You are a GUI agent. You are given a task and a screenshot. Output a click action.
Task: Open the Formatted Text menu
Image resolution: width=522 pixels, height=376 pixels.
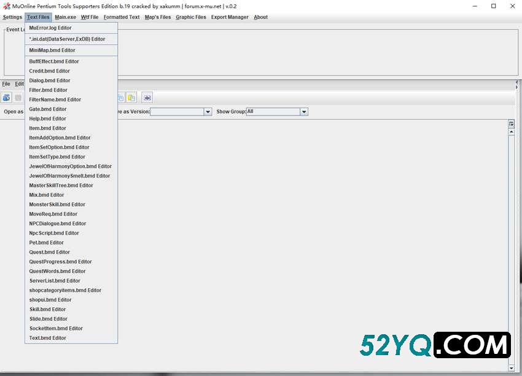[x=122, y=17]
